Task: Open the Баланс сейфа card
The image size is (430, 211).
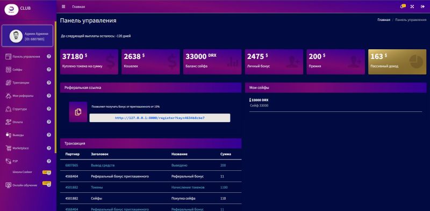Action: [x=212, y=62]
